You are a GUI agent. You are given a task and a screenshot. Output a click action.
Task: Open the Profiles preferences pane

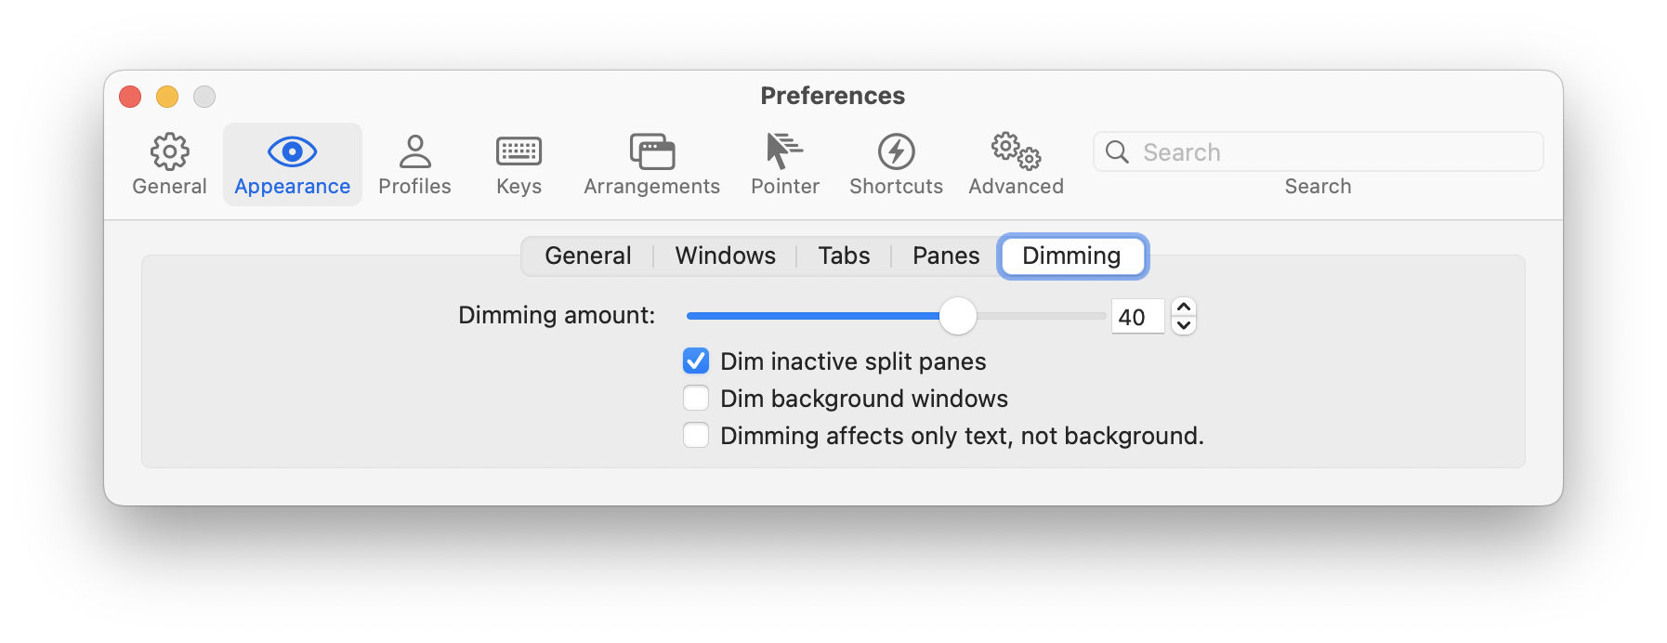point(414,164)
